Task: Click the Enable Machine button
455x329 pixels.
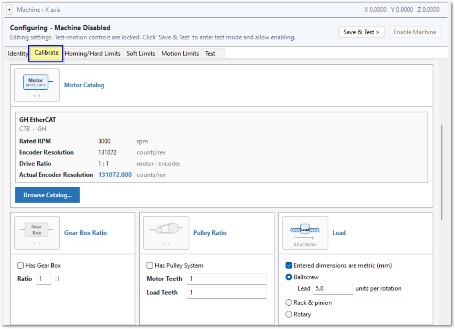Action: coord(415,32)
